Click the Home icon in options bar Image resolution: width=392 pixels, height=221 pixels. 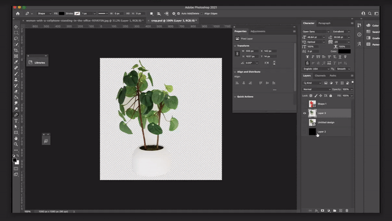tap(18, 13)
